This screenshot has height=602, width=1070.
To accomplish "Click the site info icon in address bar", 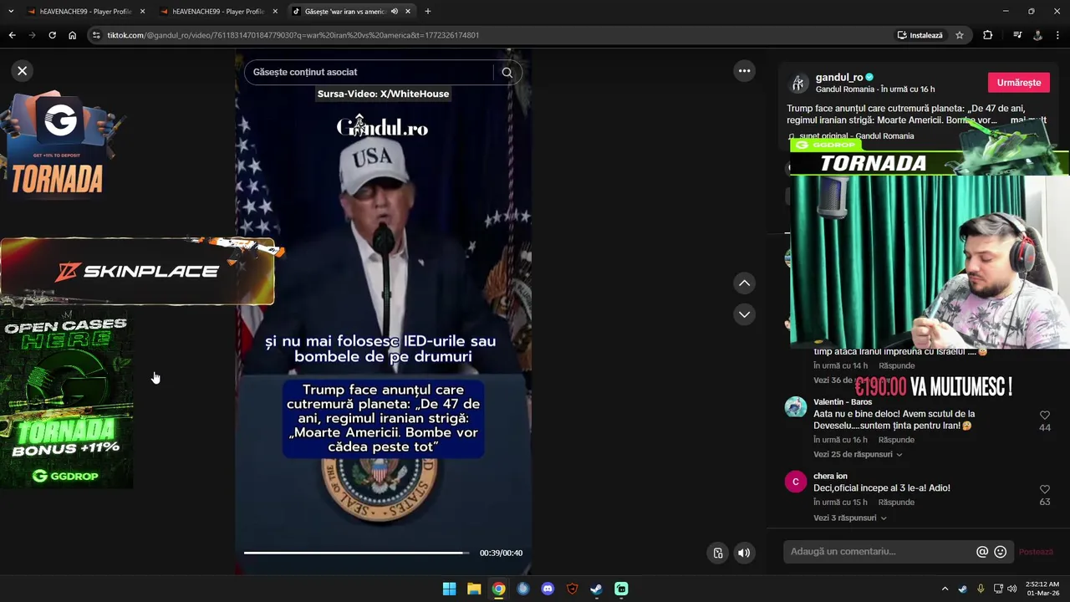I will (x=96, y=35).
